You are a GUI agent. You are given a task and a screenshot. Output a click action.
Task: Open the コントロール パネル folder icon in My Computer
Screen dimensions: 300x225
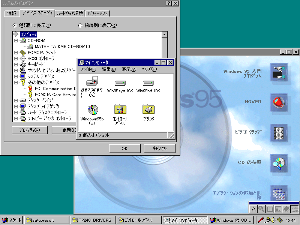click(120, 109)
